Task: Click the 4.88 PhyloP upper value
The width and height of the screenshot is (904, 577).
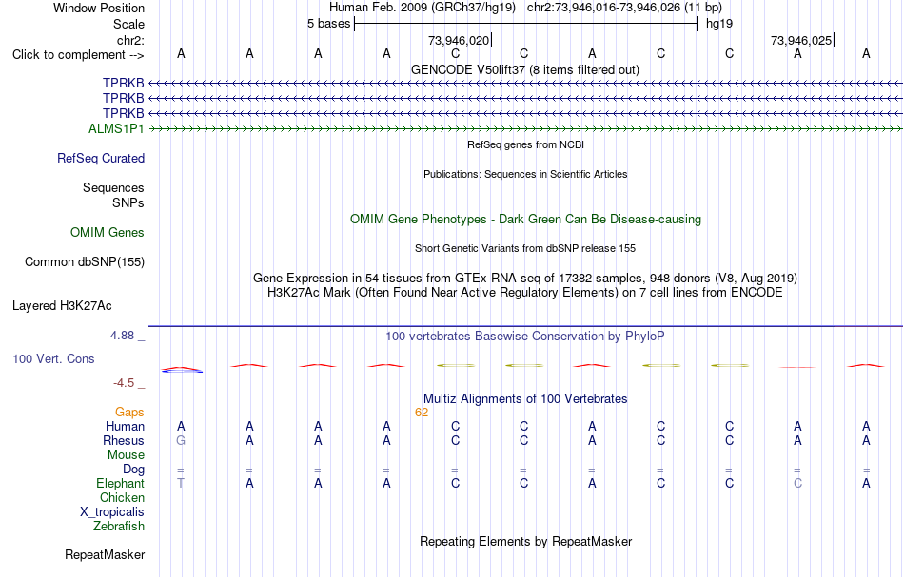Action: pyautogui.click(x=123, y=336)
